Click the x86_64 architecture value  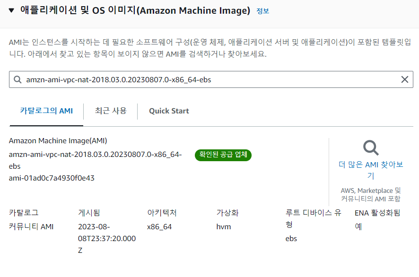click(x=159, y=227)
